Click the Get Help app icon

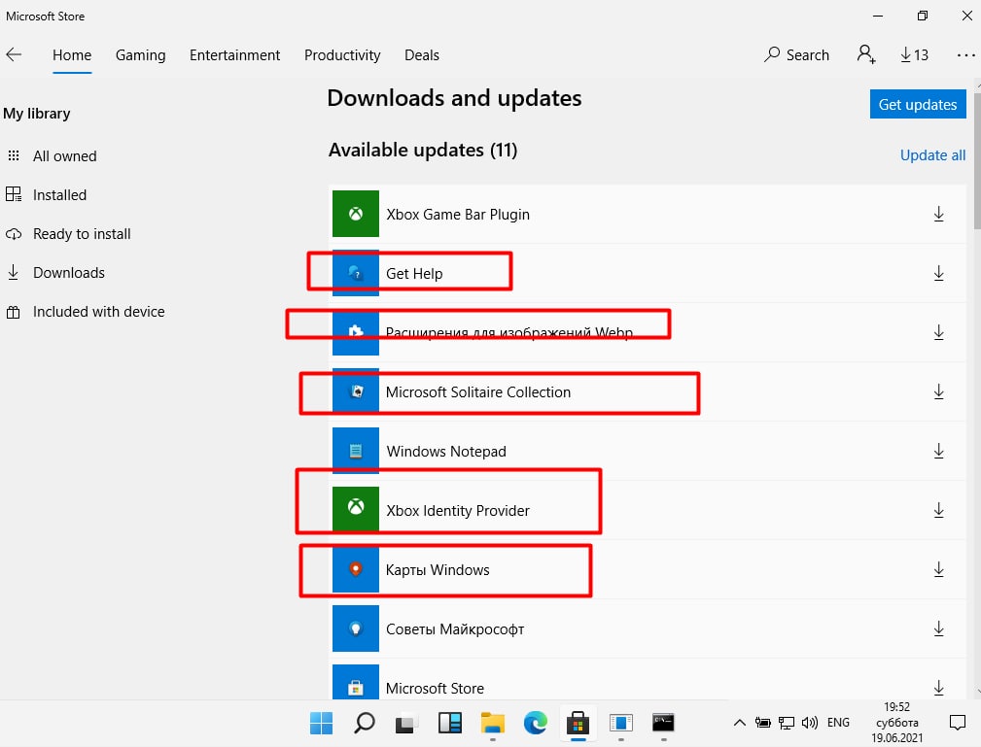click(x=356, y=273)
